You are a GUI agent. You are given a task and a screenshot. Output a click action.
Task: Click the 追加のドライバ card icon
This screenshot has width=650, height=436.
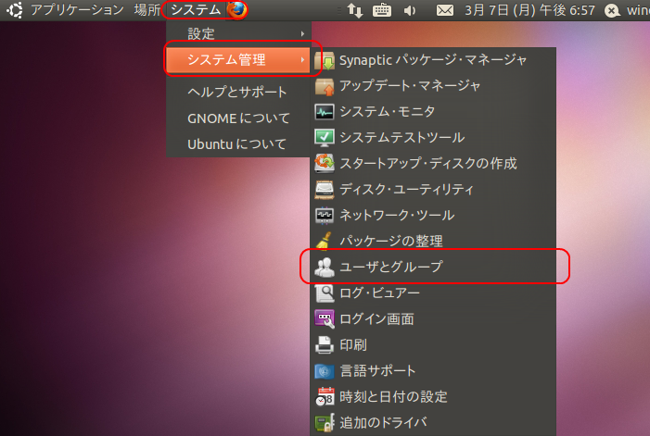point(325,423)
